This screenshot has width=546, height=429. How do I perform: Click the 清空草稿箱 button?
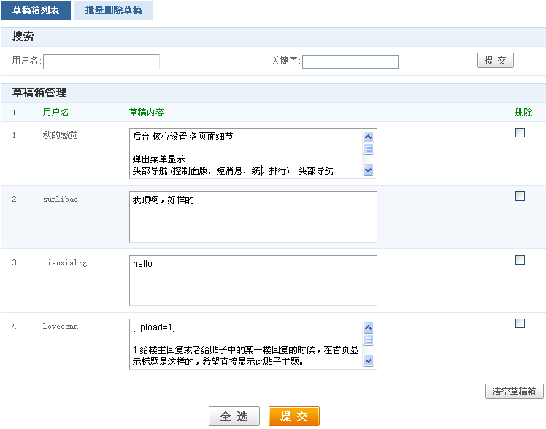click(x=515, y=392)
